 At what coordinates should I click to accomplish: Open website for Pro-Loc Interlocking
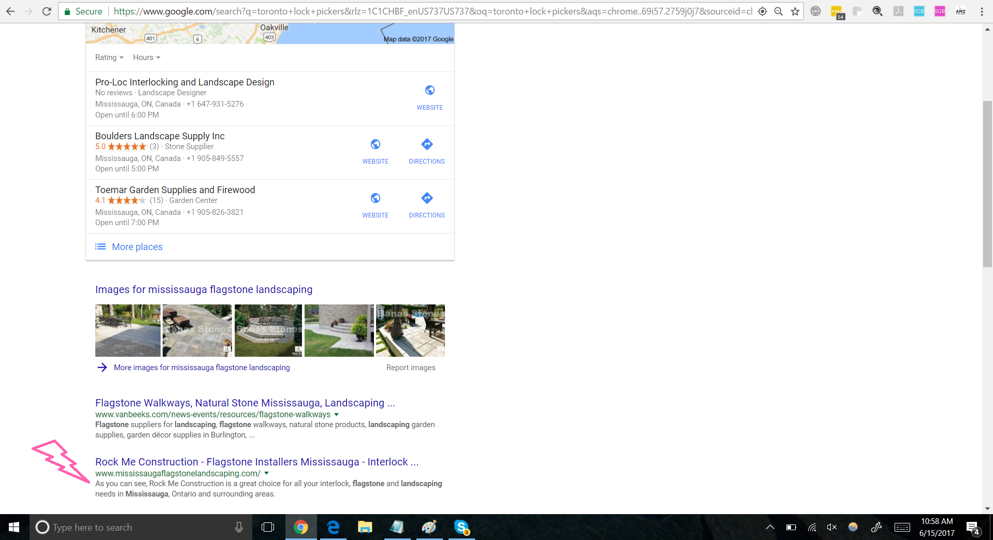[x=429, y=97]
